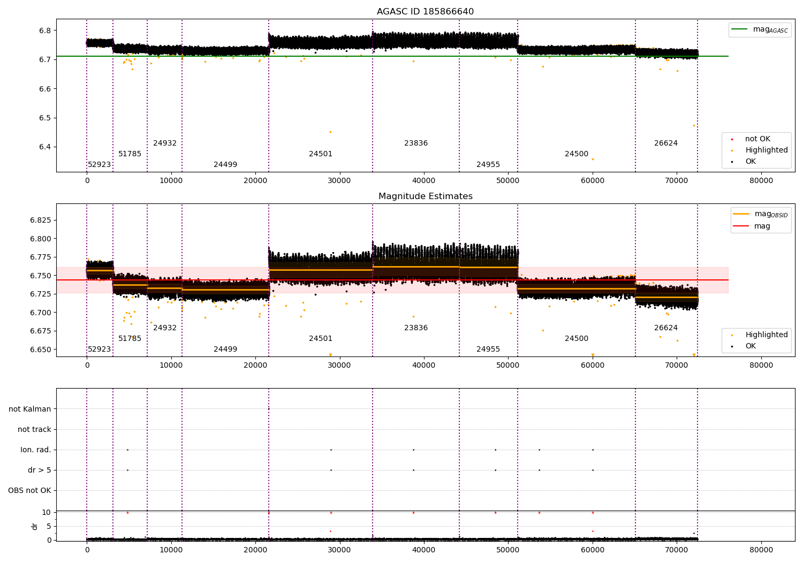Click obsid label 24500 in top plot
Screen dimensions: 803x562
577,154
